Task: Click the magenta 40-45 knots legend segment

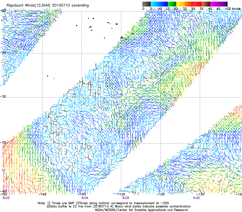Action: coord(215,4)
